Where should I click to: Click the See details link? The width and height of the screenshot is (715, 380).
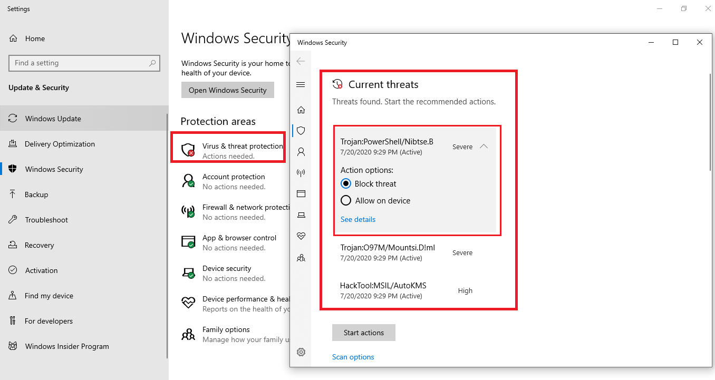(358, 219)
